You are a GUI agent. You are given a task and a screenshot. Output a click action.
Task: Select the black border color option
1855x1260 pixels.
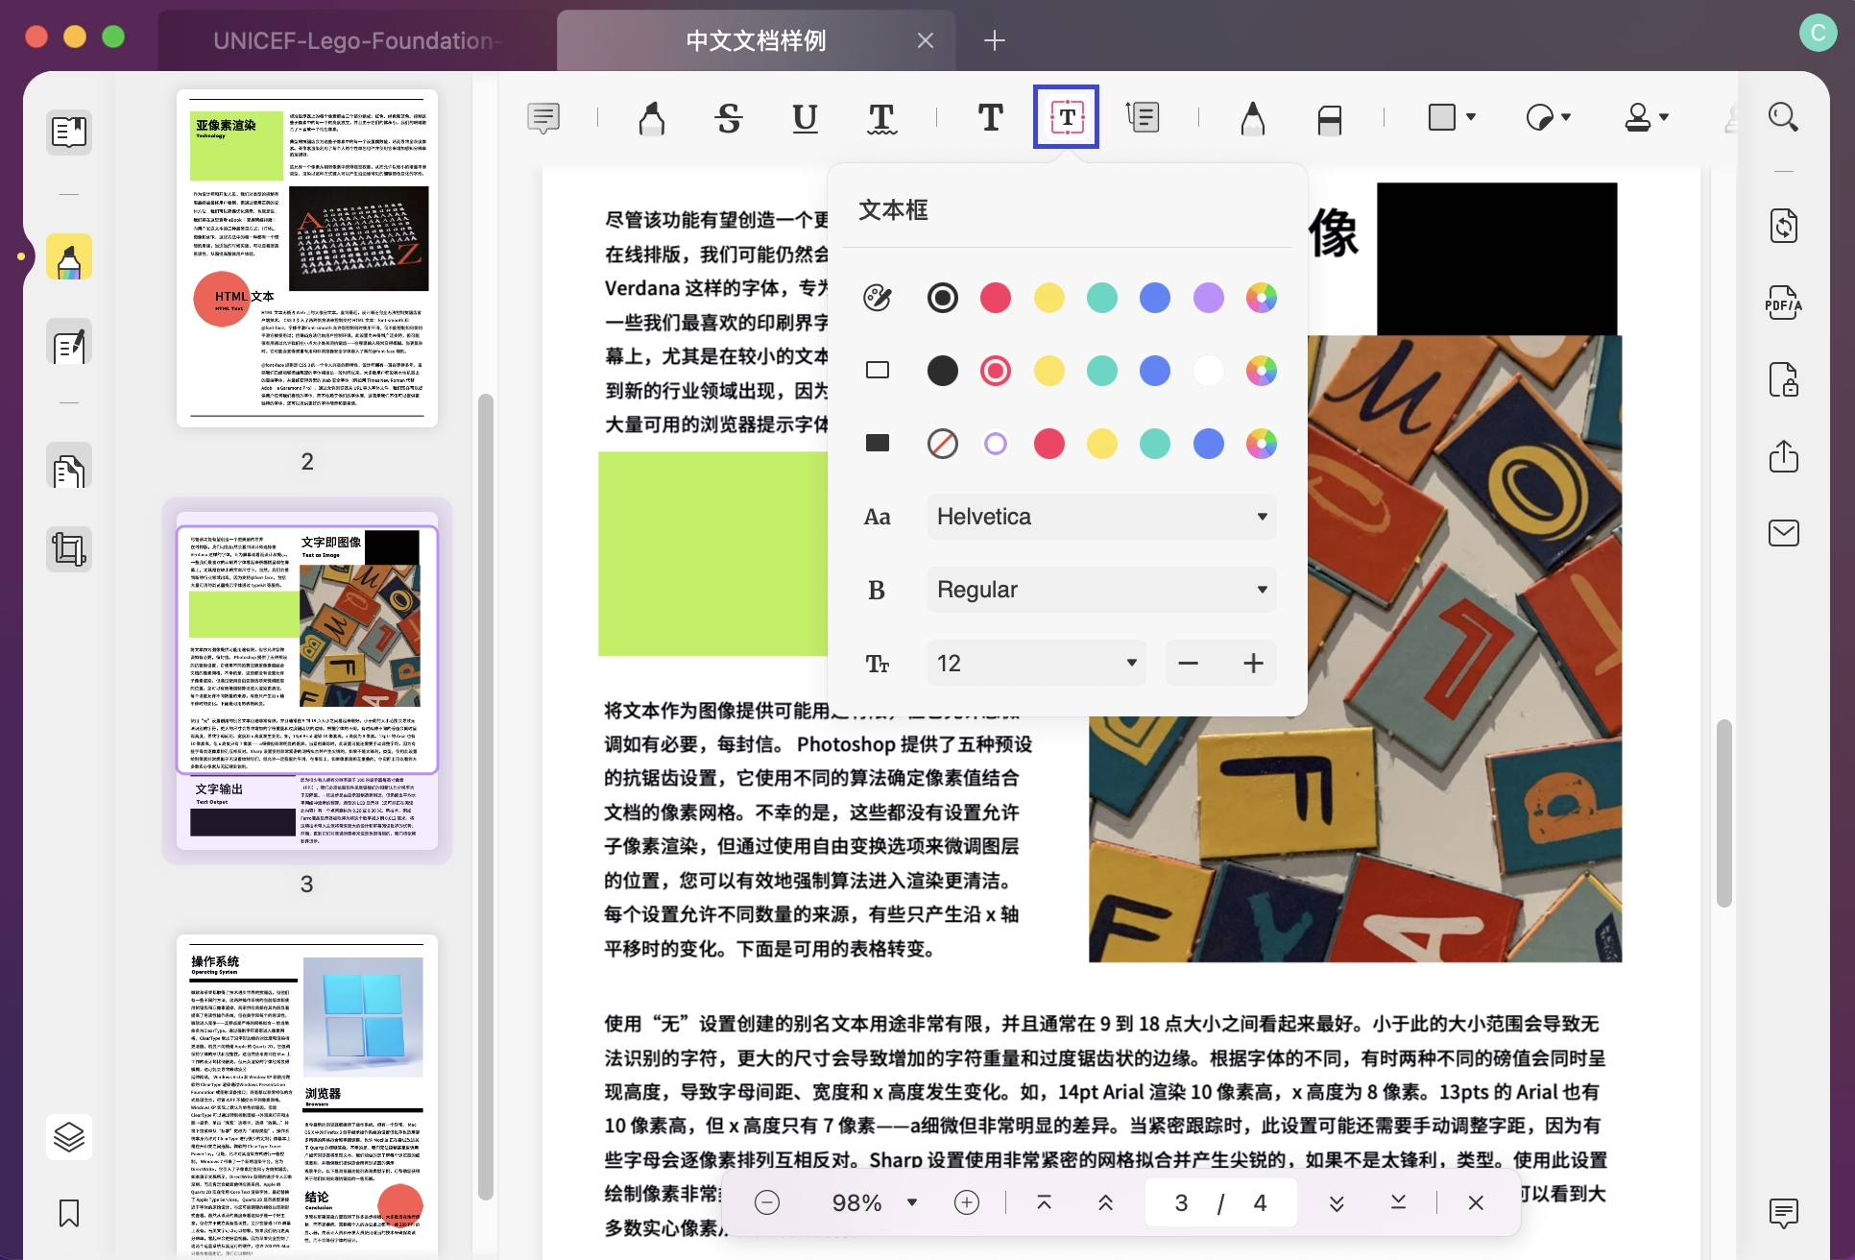click(x=942, y=371)
